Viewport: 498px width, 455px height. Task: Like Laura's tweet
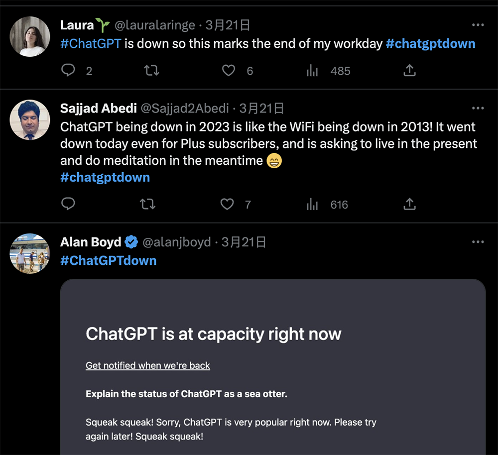coord(229,71)
